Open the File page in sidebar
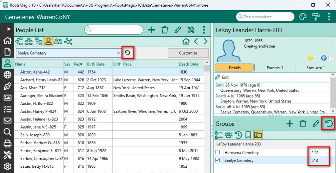Viewport: 336px width, 173px height. pyautogui.click(x=8, y=52)
